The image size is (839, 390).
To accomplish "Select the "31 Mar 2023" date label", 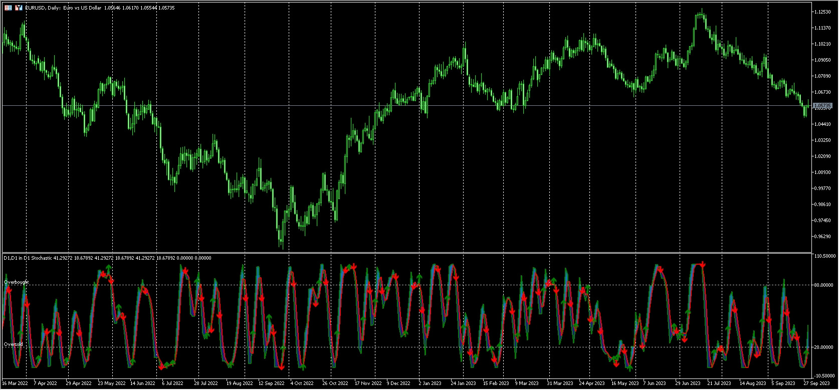I will click(560, 383).
